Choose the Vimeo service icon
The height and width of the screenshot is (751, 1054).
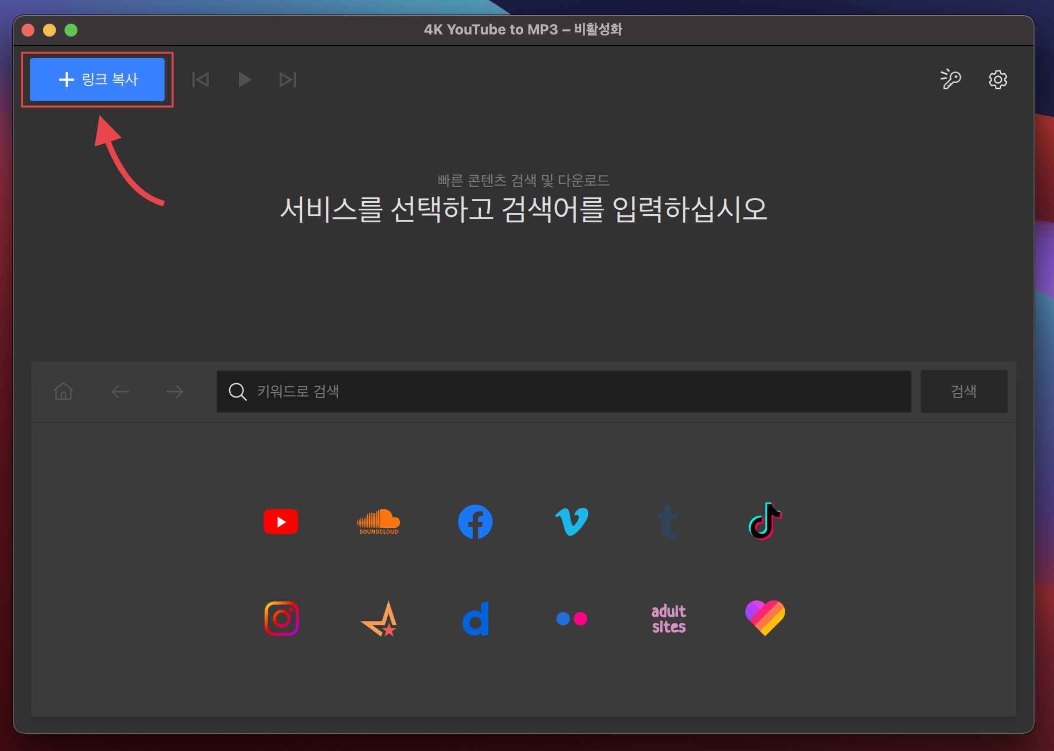tap(572, 521)
